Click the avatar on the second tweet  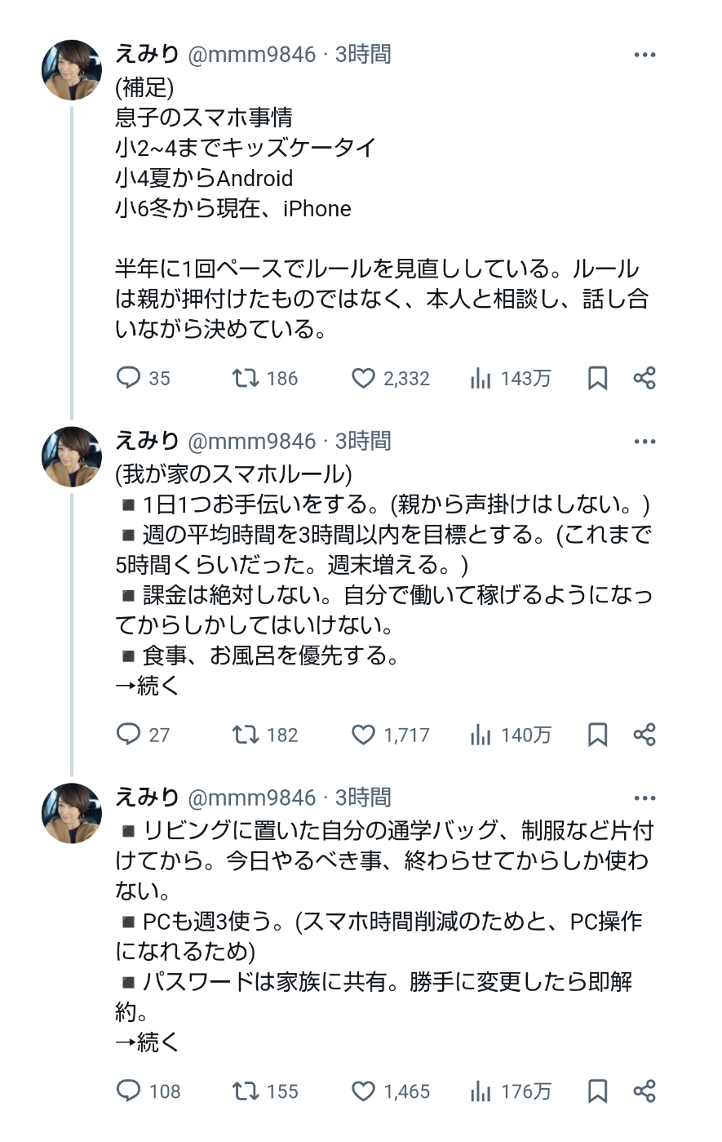[x=73, y=457]
